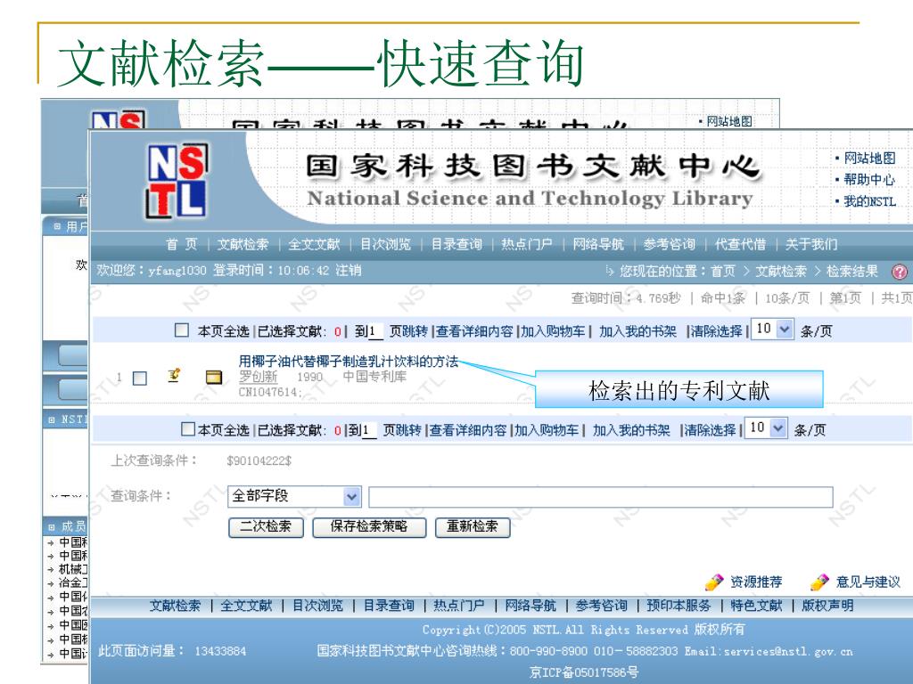Click footer 文献检索 link

point(175,606)
